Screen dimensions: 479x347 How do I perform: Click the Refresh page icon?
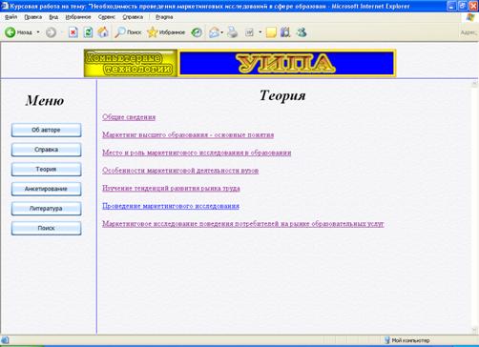coord(88,32)
